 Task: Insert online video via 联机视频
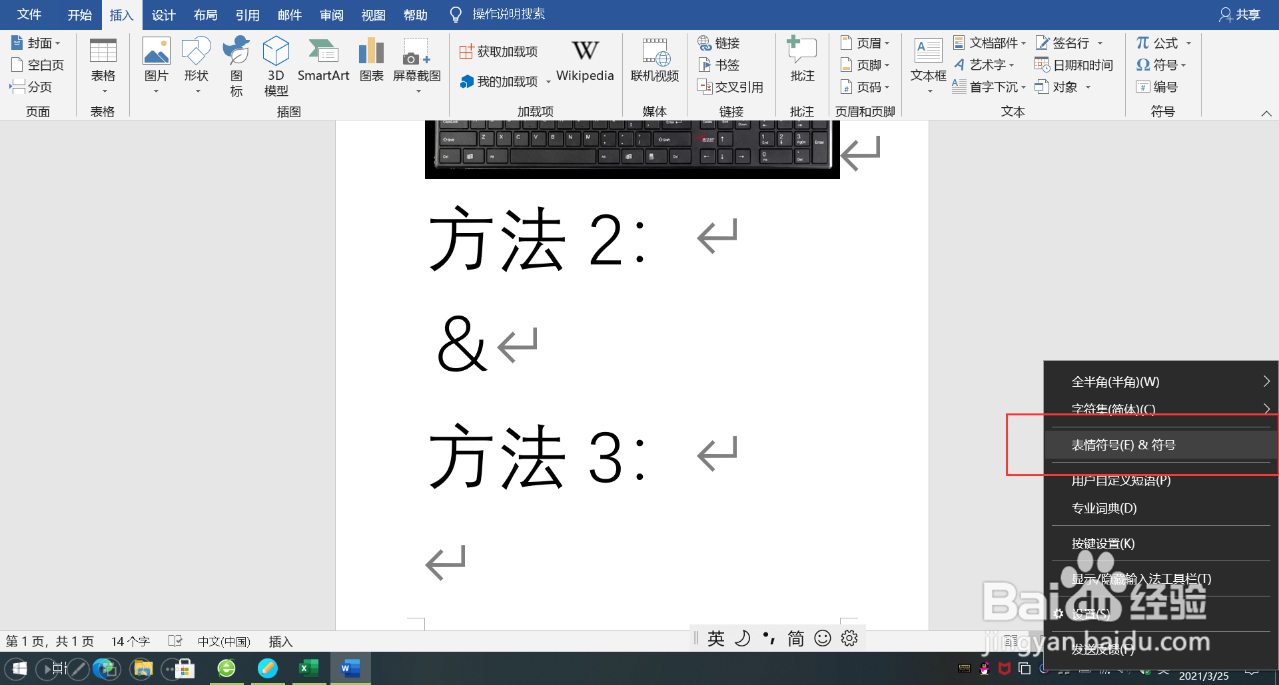(x=654, y=63)
